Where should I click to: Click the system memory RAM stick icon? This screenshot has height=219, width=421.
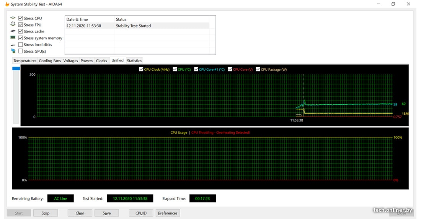click(13, 37)
